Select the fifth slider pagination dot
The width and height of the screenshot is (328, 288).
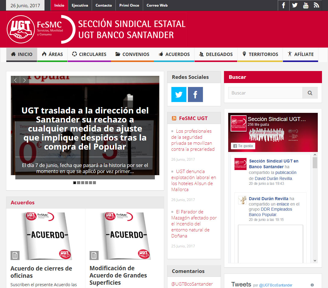[90, 183]
